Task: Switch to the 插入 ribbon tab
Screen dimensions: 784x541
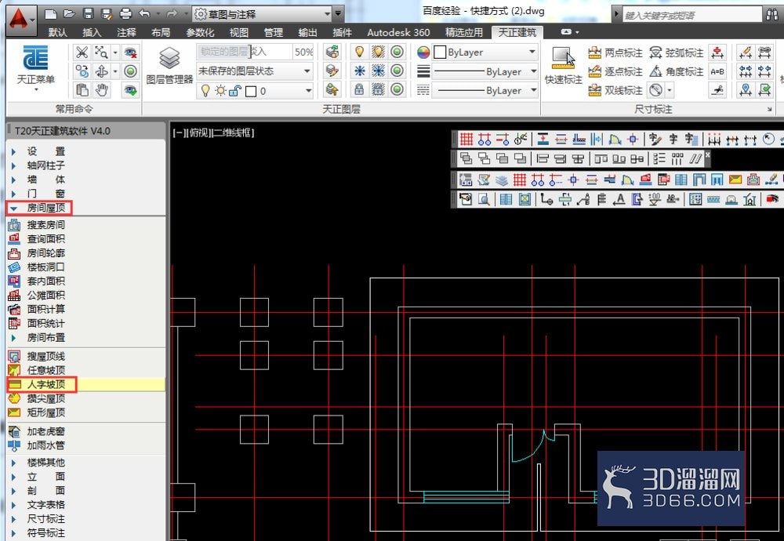Action: 92,32
